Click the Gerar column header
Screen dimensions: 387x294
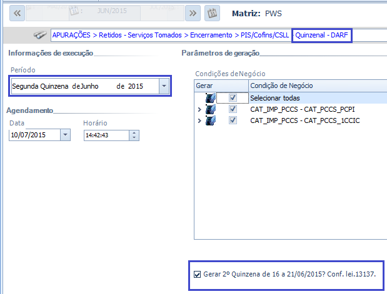coord(221,86)
